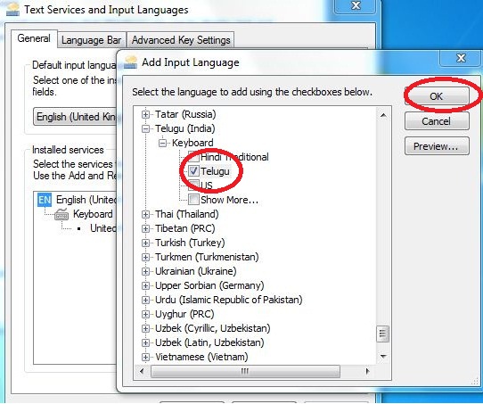
Task: Expand Tatar (Russia) node
Action: 145,115
